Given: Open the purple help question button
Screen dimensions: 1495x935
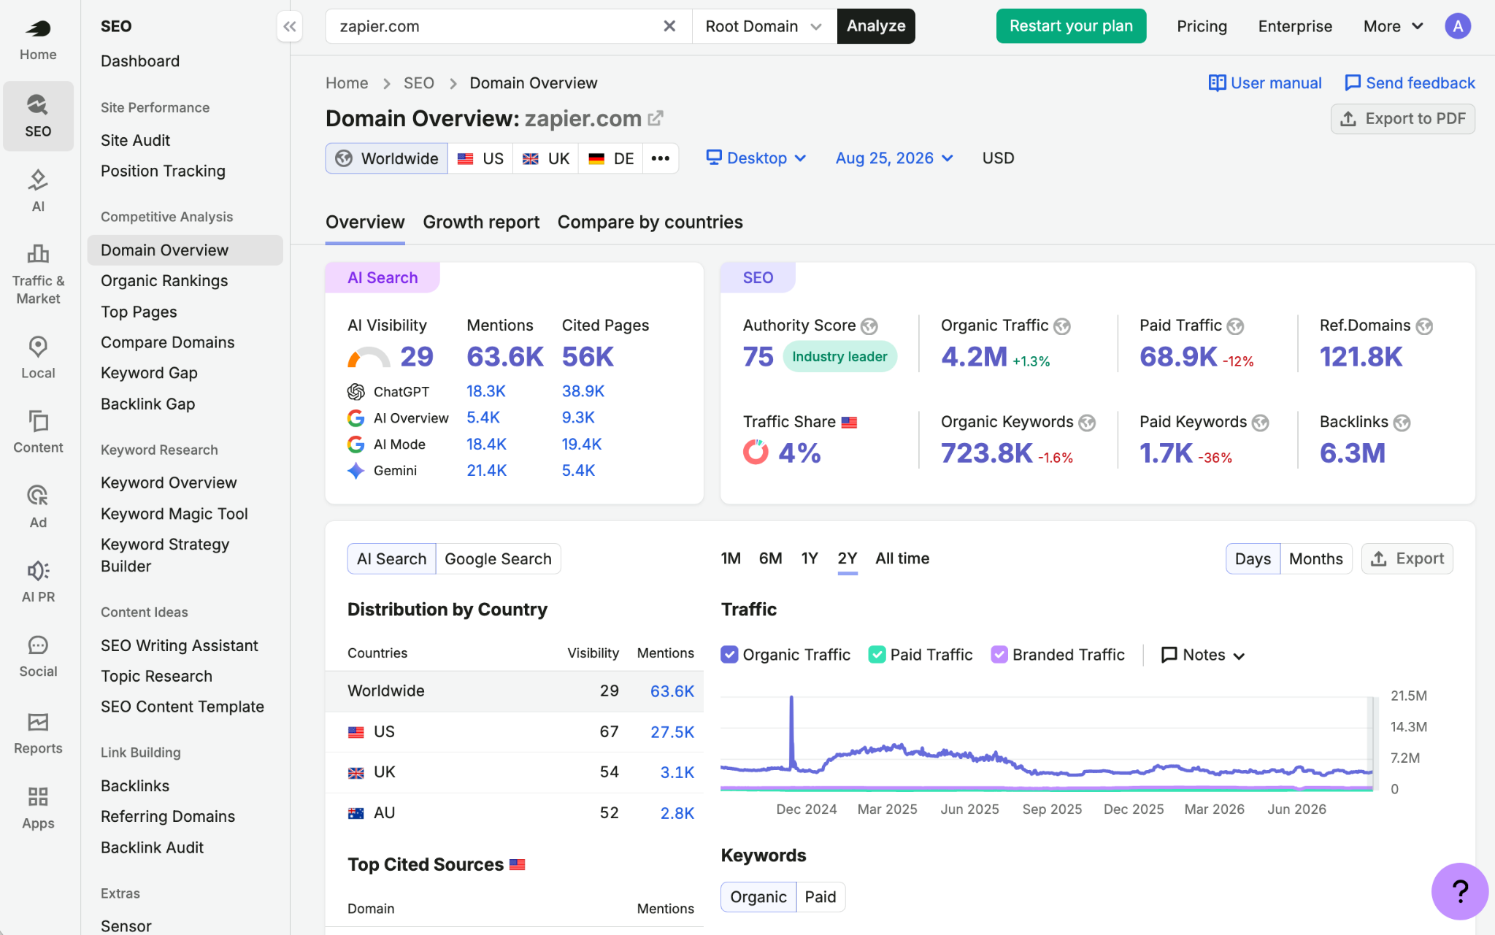Looking at the screenshot, I should point(1460,890).
